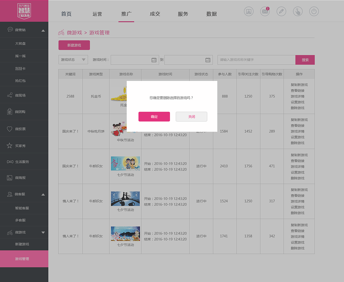The height and width of the screenshot is (282, 344).
Task: Click the 参与人数 column header
Action: 225,74
